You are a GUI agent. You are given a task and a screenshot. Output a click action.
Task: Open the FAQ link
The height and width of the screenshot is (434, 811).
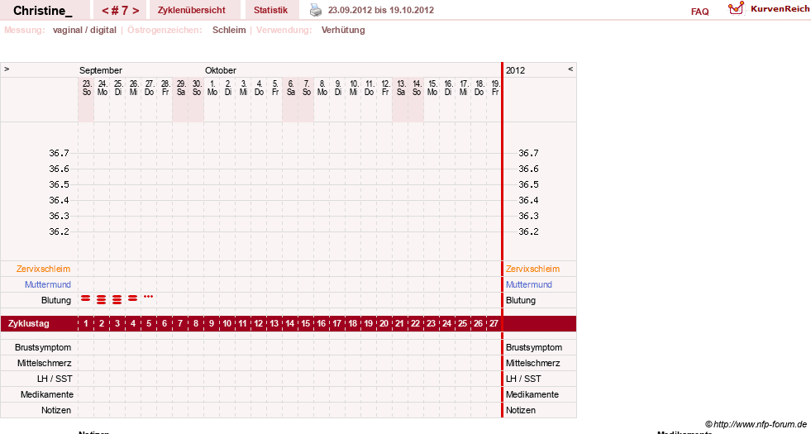click(699, 12)
